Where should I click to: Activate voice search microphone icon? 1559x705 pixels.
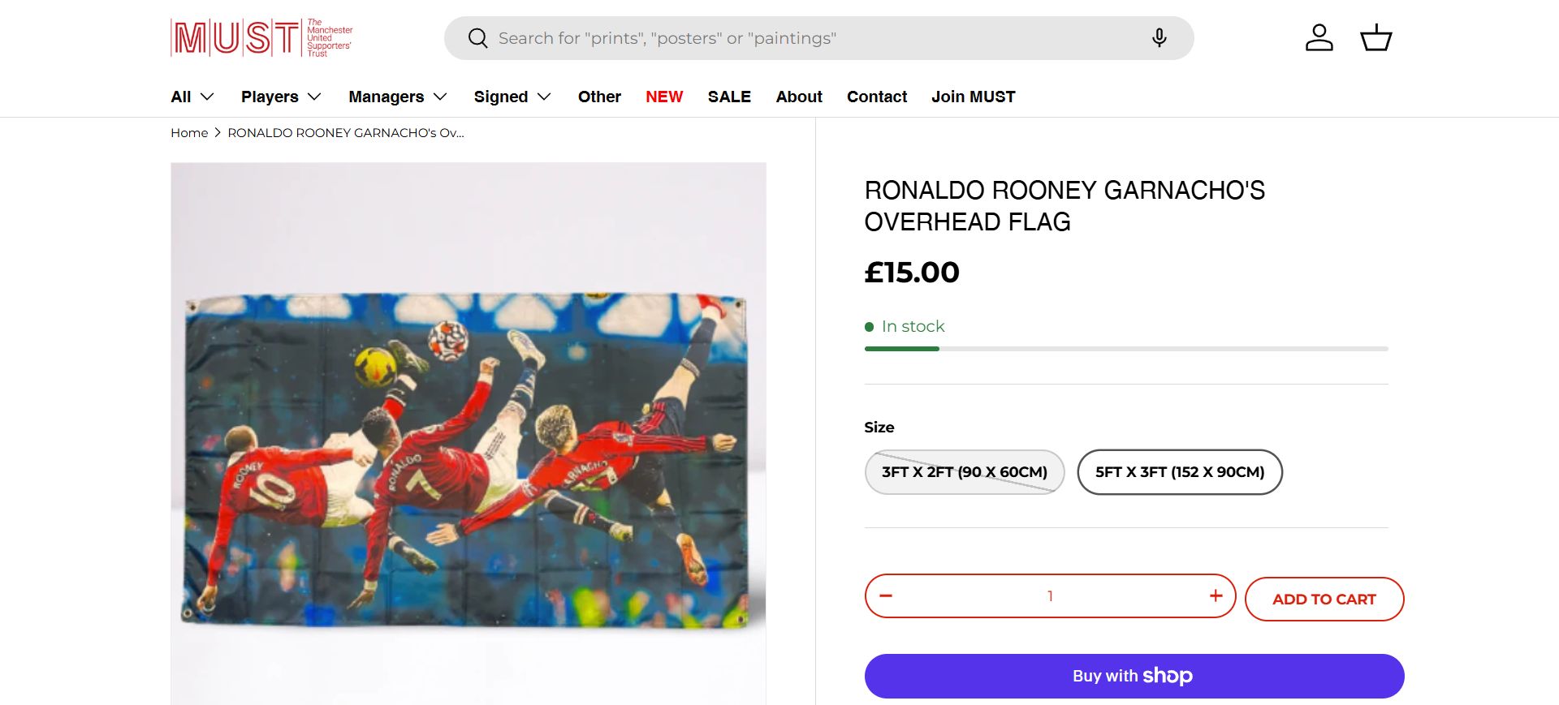point(1159,38)
